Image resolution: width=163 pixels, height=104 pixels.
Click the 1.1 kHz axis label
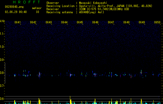[x=2, y=34]
